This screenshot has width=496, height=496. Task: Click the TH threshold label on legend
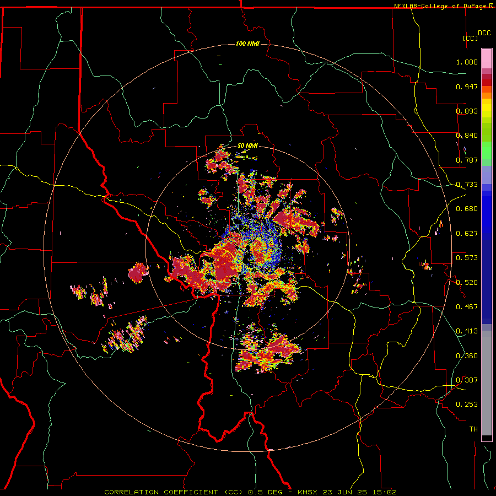pyautogui.click(x=473, y=429)
